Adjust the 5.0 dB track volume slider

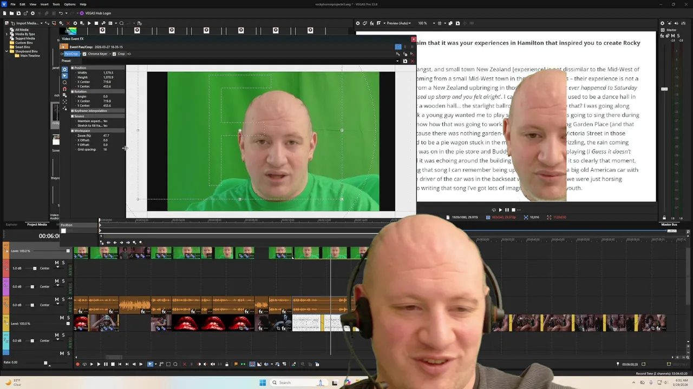pos(35,269)
